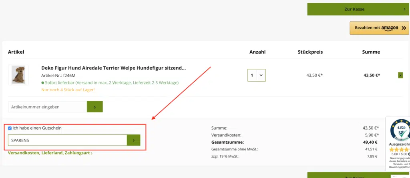Uncheck the Ich habe einen Gutschein checkbox
This screenshot has height=178, width=410.
click(x=10, y=128)
